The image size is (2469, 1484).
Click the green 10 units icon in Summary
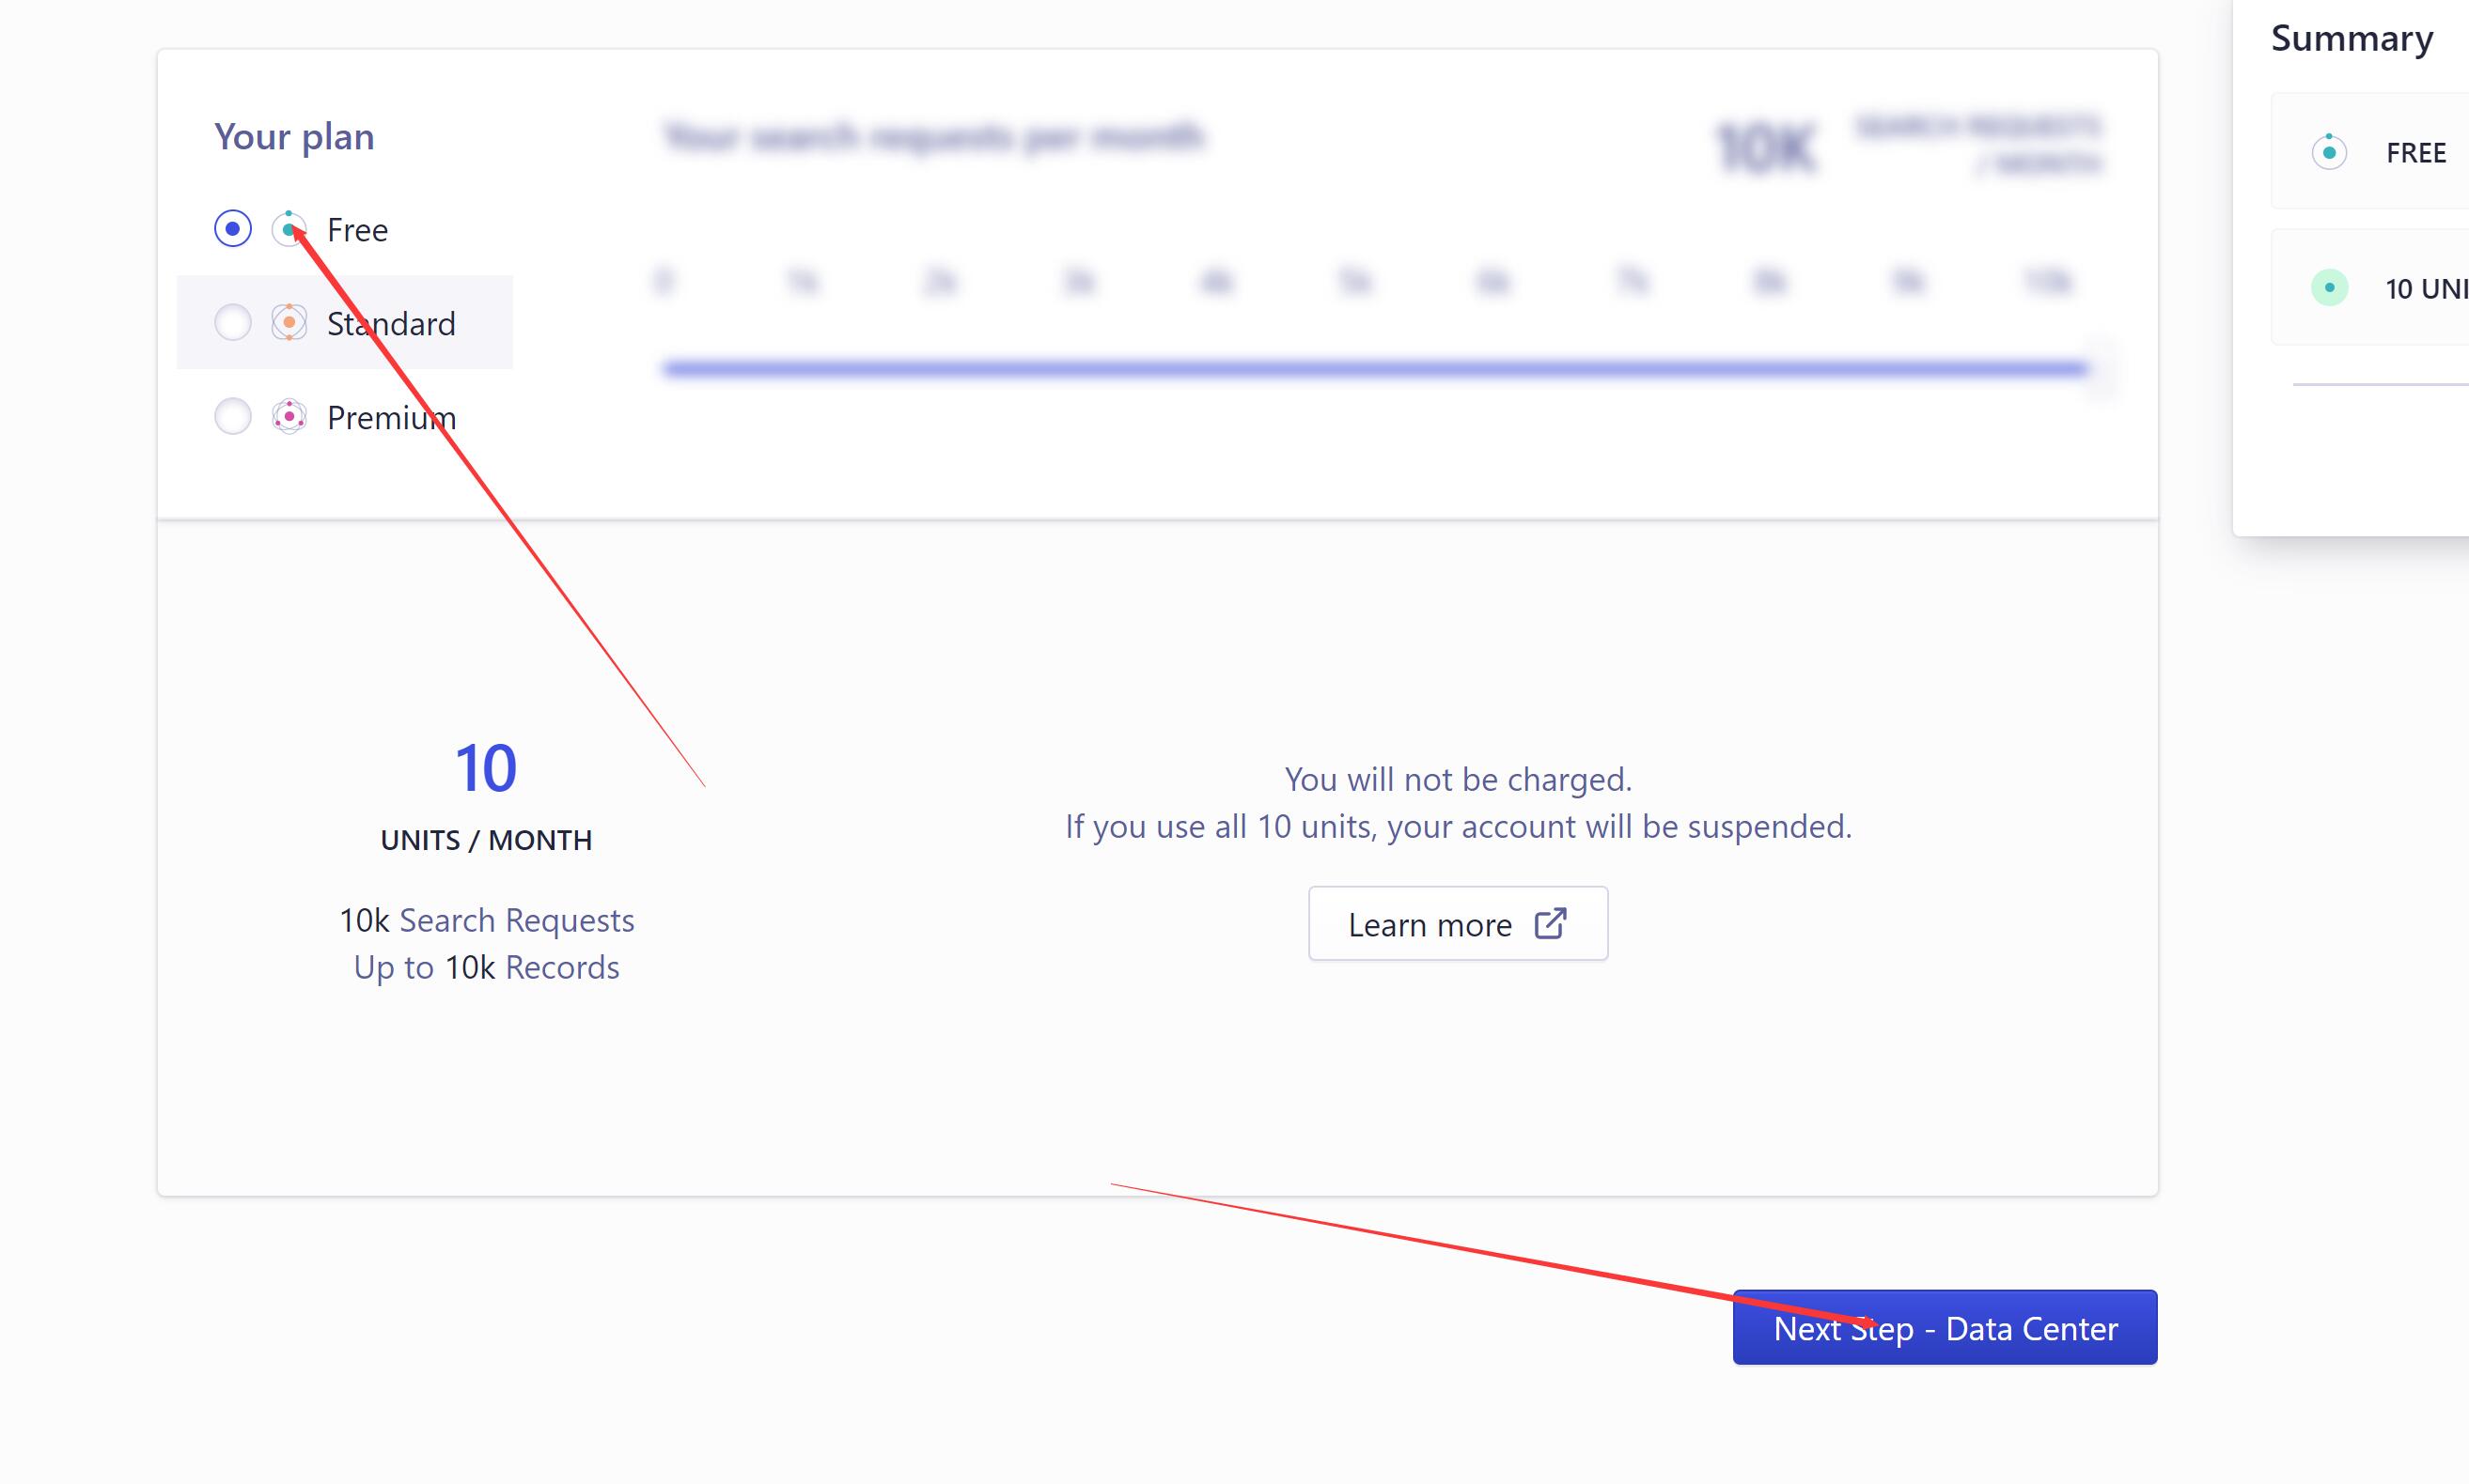(x=2329, y=288)
